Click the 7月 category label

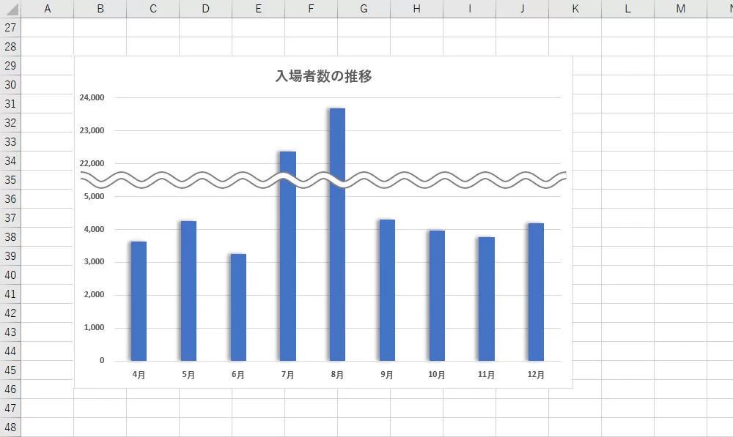(288, 375)
